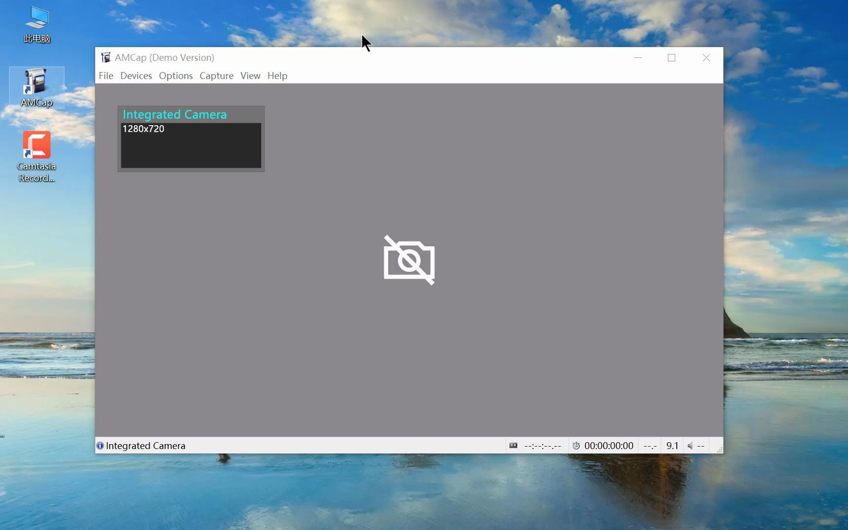Viewport: 848px width, 530px height.
Task: Open the File menu
Action: point(106,76)
